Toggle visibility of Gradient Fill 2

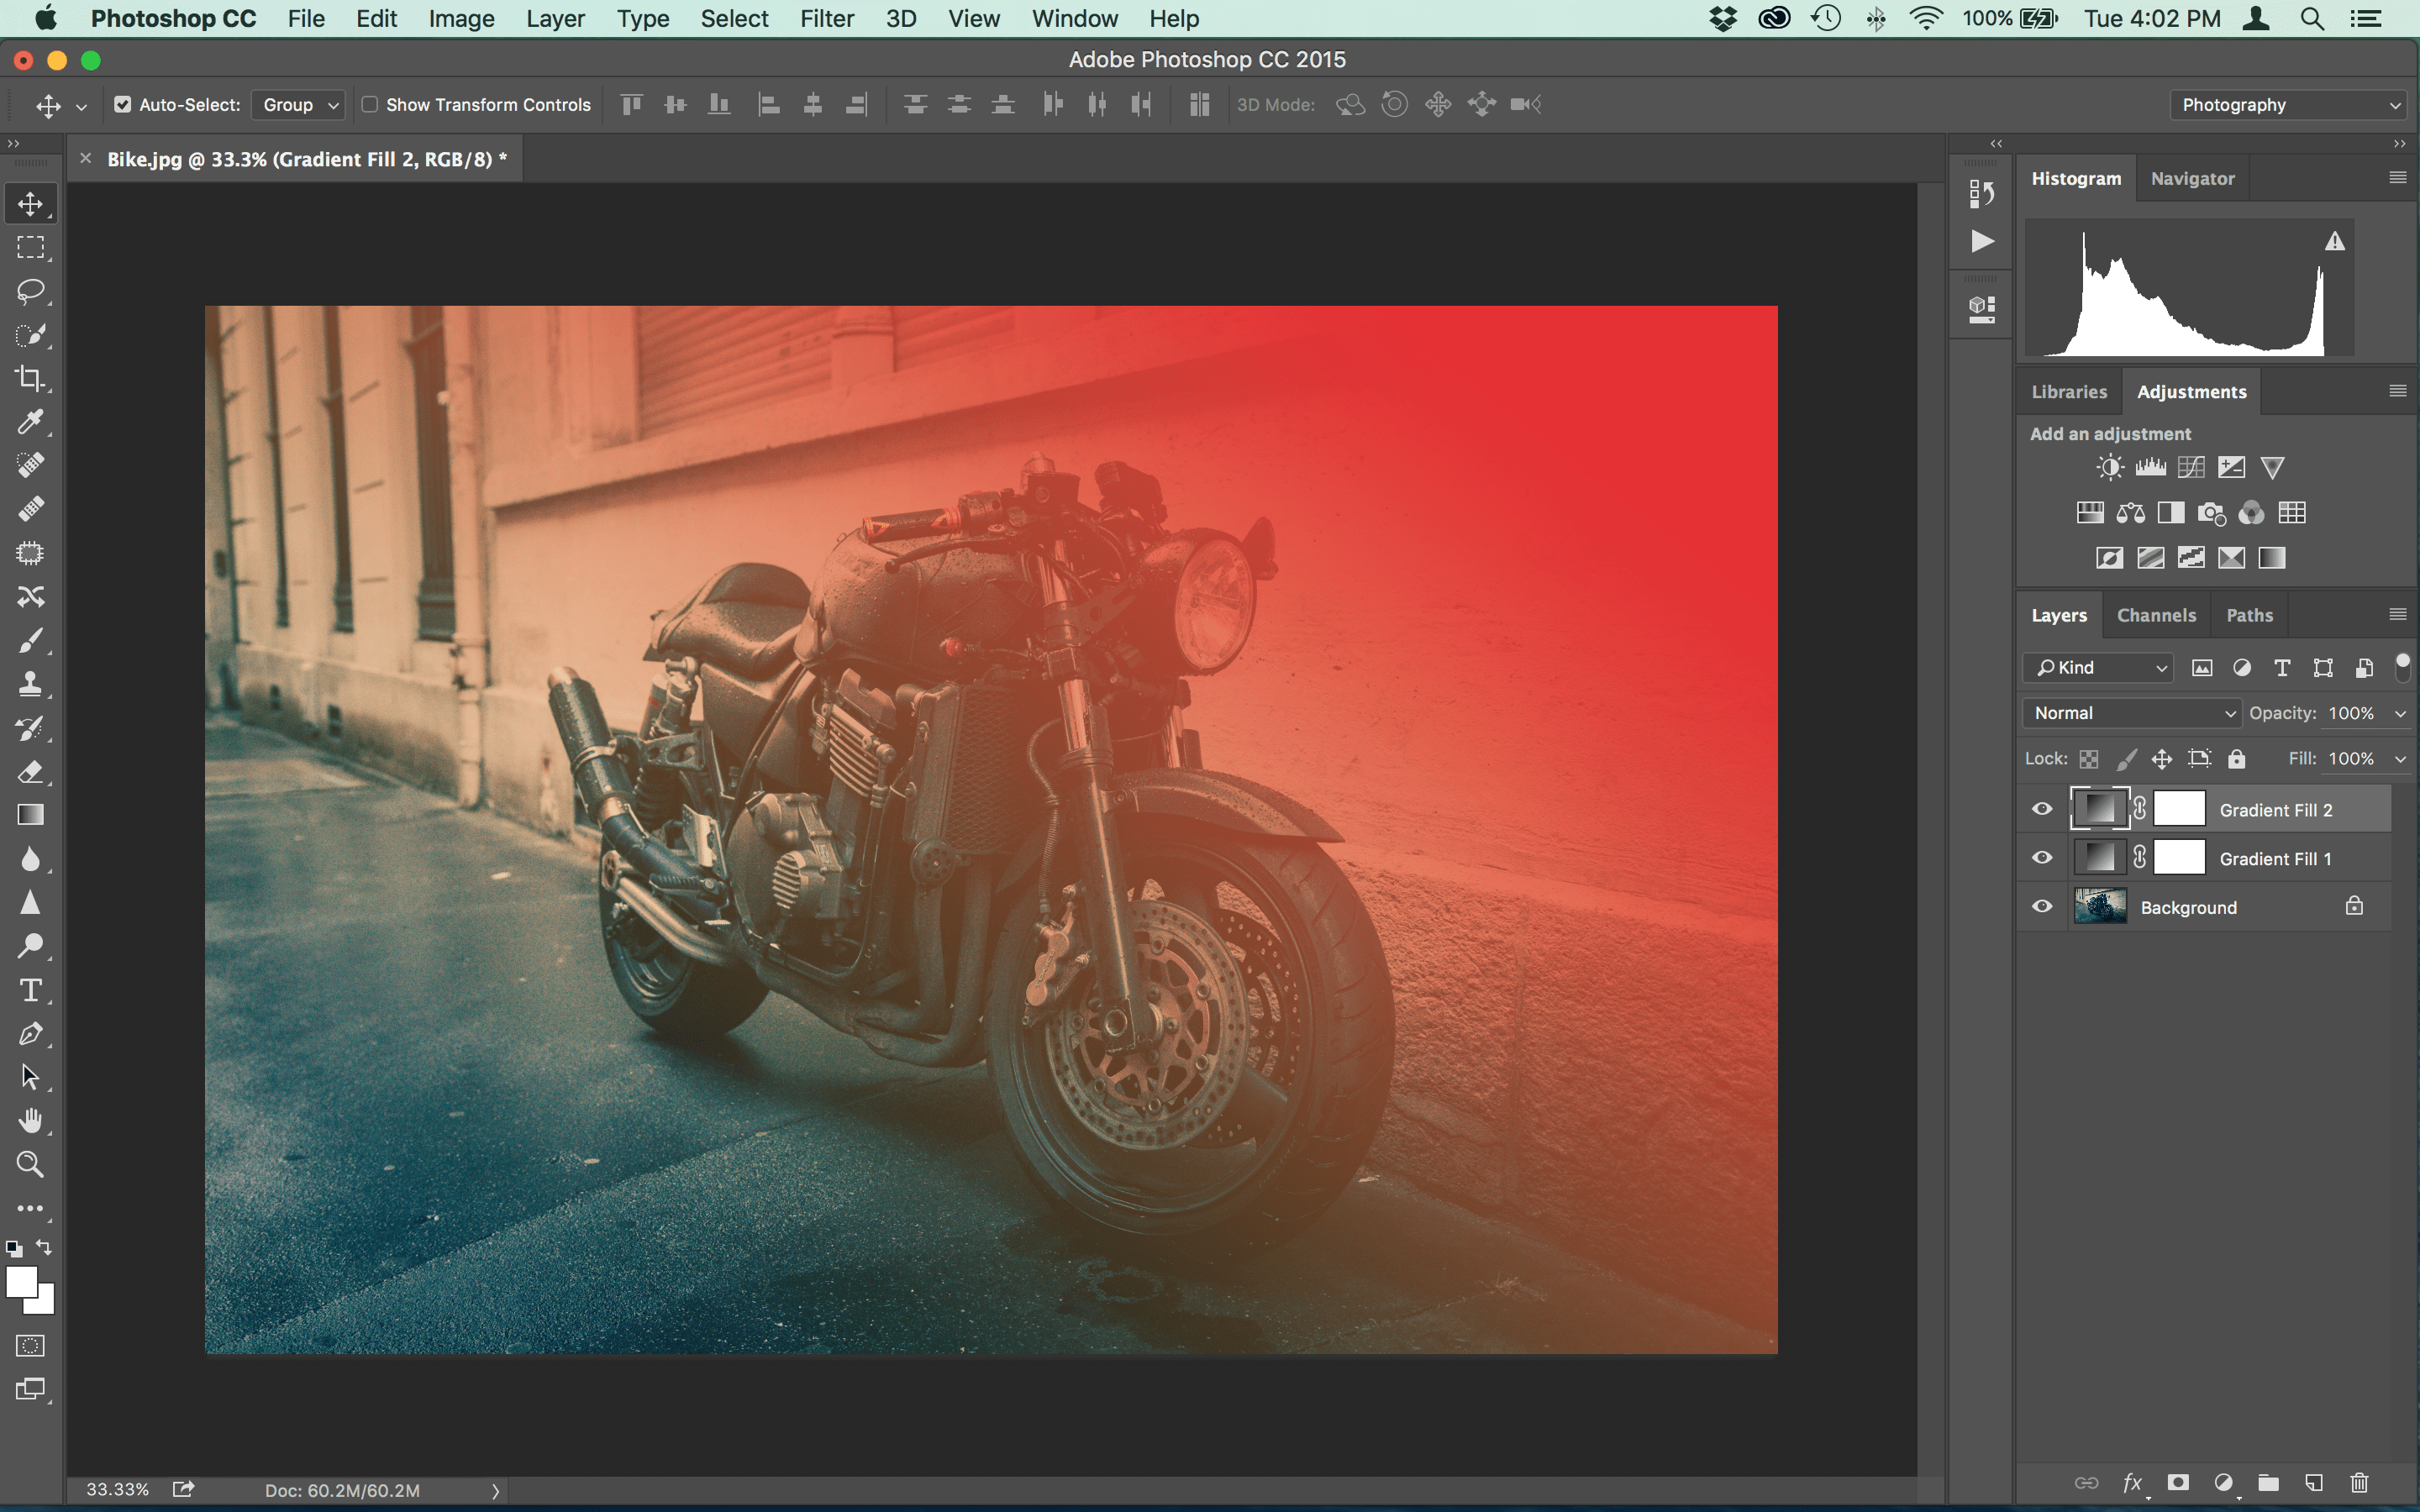click(x=2042, y=808)
